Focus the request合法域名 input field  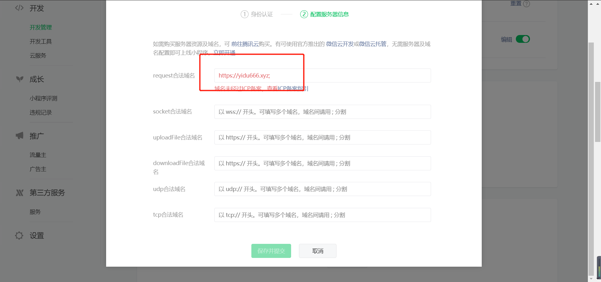pyautogui.click(x=322, y=76)
